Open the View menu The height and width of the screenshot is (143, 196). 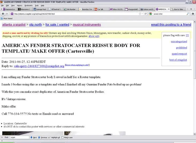pos(13,6)
